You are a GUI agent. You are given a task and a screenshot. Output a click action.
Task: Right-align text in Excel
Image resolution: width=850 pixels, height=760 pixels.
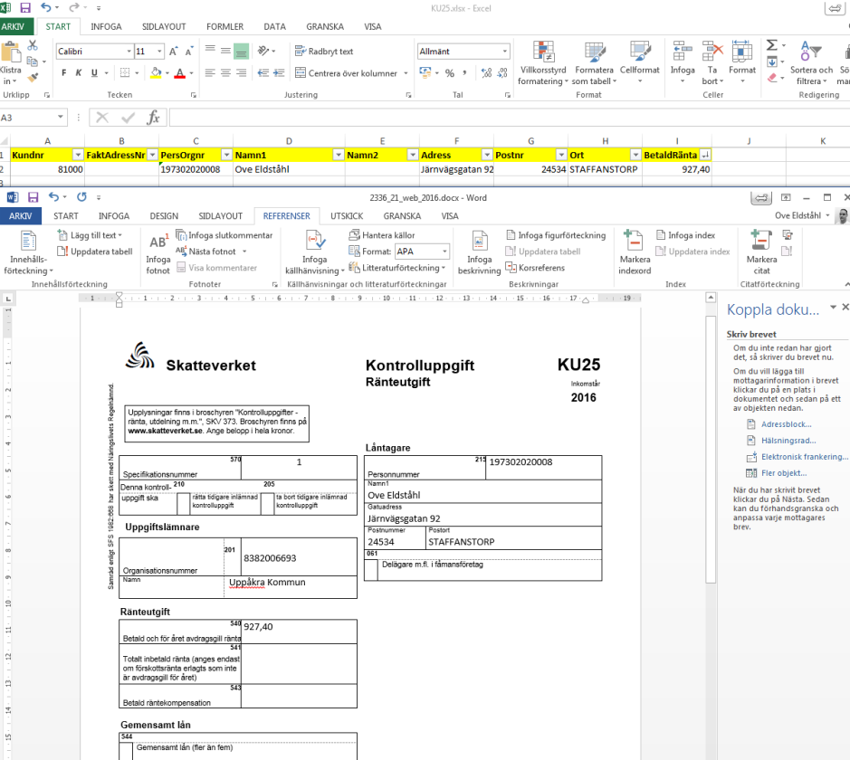[241, 72]
